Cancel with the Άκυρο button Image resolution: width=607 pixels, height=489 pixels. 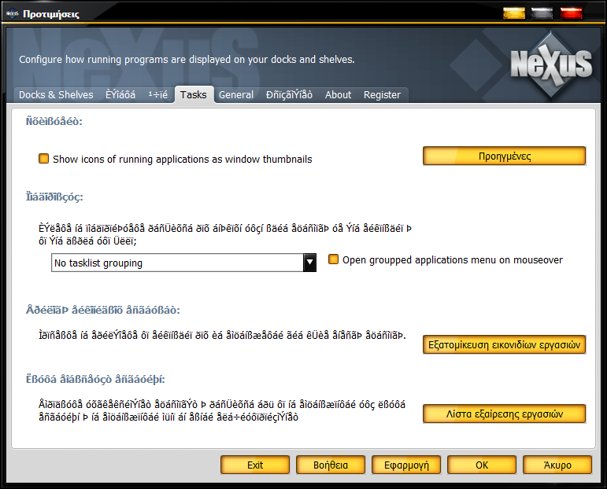tap(557, 465)
